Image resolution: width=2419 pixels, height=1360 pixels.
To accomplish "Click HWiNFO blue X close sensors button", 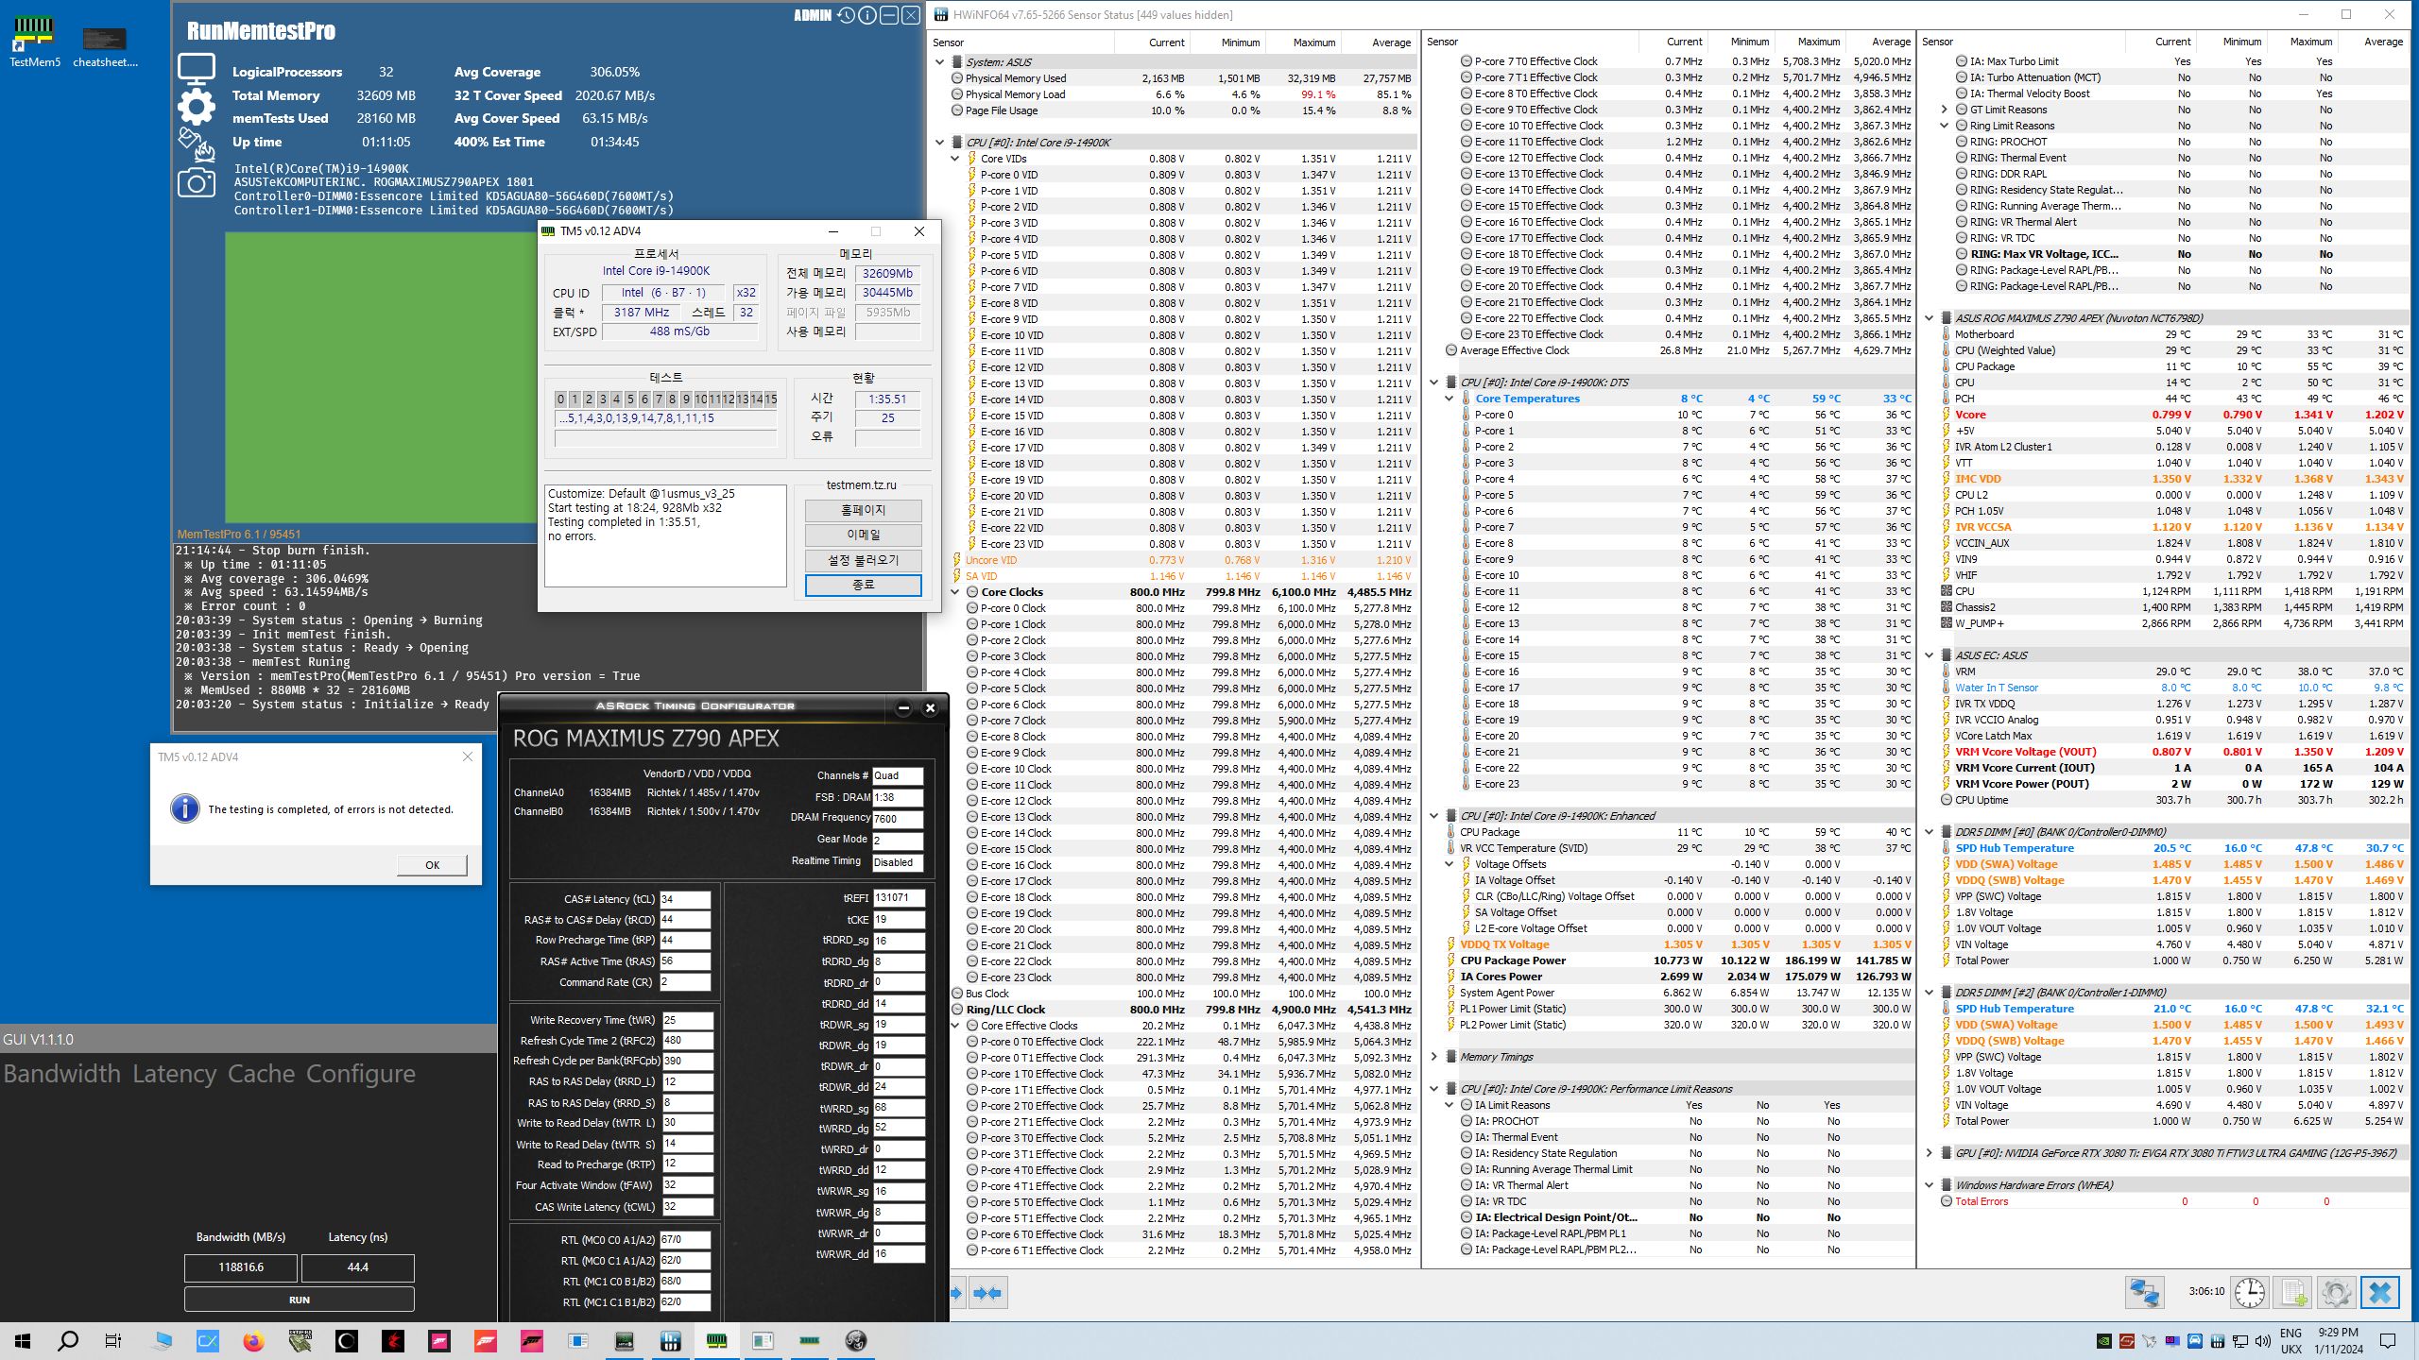I will click(2379, 1292).
